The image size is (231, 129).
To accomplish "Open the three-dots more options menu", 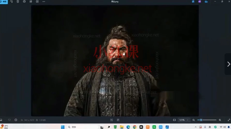I will point(44,2).
